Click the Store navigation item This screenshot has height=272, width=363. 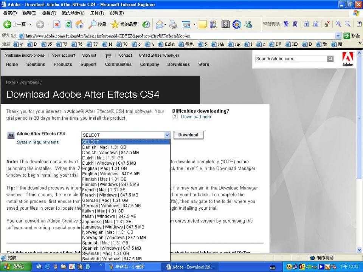click(x=204, y=64)
